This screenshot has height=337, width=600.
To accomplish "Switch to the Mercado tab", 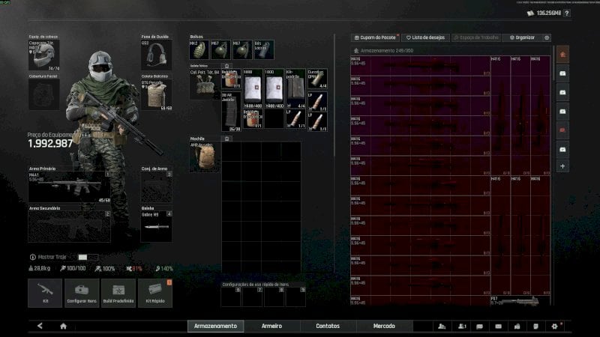I will pos(384,326).
